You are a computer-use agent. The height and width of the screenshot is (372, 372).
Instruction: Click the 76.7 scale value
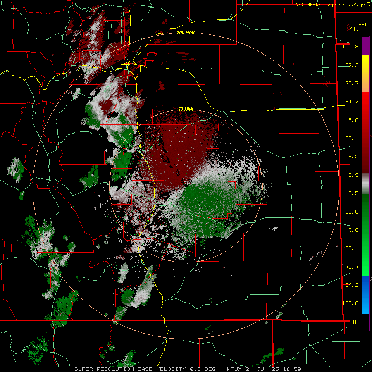coord(352,83)
